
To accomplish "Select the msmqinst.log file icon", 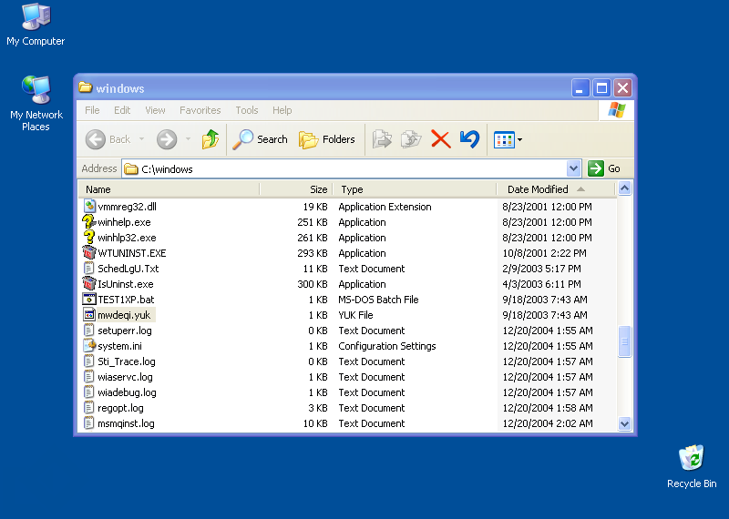I will (89, 423).
